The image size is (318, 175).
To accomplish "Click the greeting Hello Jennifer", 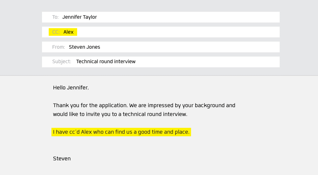I will [71, 87].
